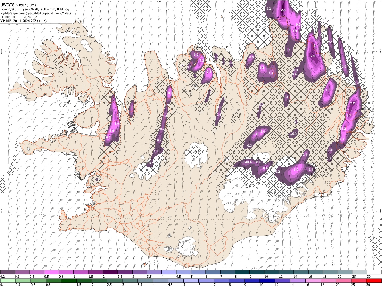Select the 15W longitude label at top edge
Viewport: 382px width, 287px height.
316,1
